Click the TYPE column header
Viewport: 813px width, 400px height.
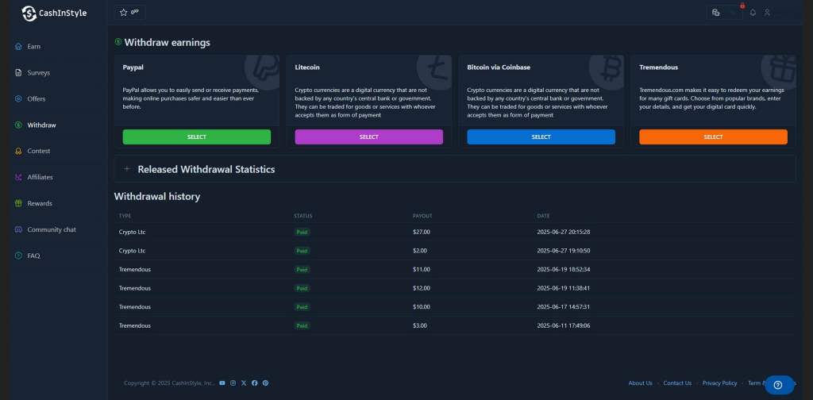coord(125,216)
